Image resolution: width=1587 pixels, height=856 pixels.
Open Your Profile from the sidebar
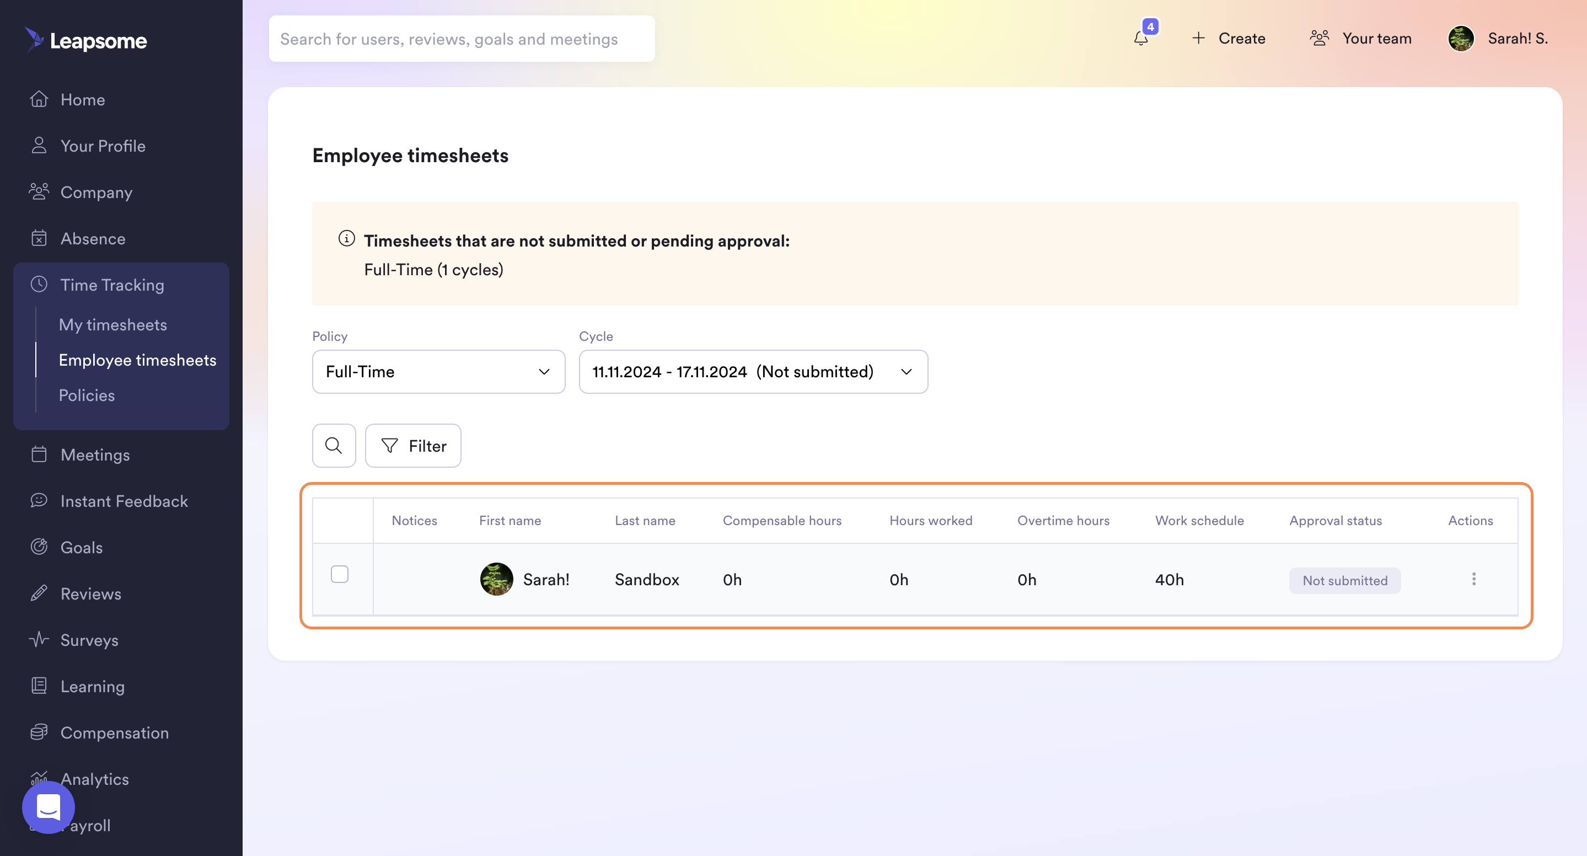click(x=103, y=146)
